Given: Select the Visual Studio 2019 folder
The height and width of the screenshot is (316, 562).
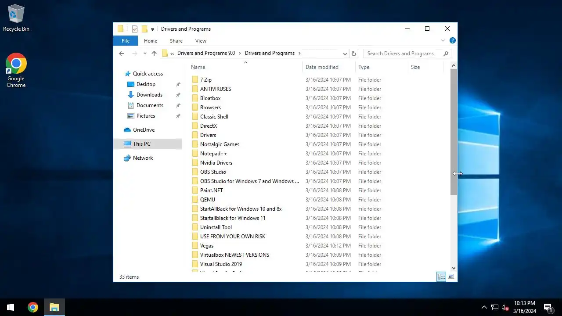Looking at the screenshot, I should (x=221, y=264).
